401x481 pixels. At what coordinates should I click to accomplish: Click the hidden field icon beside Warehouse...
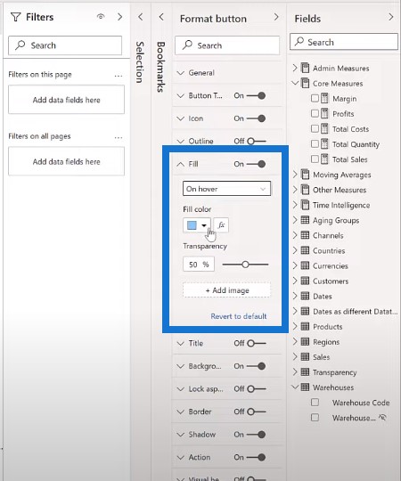pyautogui.click(x=382, y=417)
